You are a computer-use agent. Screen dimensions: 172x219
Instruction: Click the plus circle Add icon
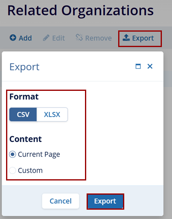(13, 38)
